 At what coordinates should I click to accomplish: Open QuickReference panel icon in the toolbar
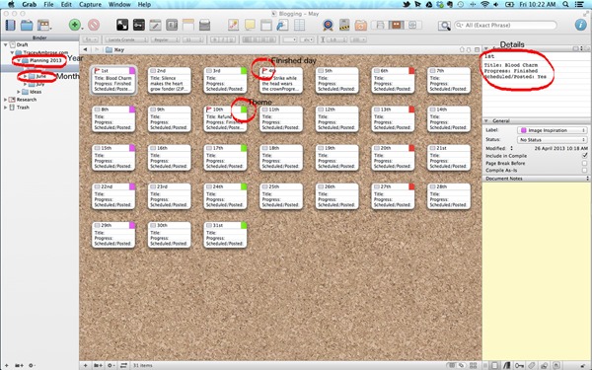172,25
